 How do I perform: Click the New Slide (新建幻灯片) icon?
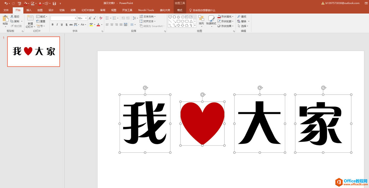click(30, 18)
